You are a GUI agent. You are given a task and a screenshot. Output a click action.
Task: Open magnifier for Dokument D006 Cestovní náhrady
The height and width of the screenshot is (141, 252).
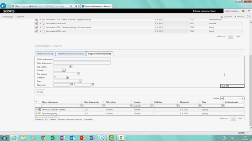(x=40, y=27)
